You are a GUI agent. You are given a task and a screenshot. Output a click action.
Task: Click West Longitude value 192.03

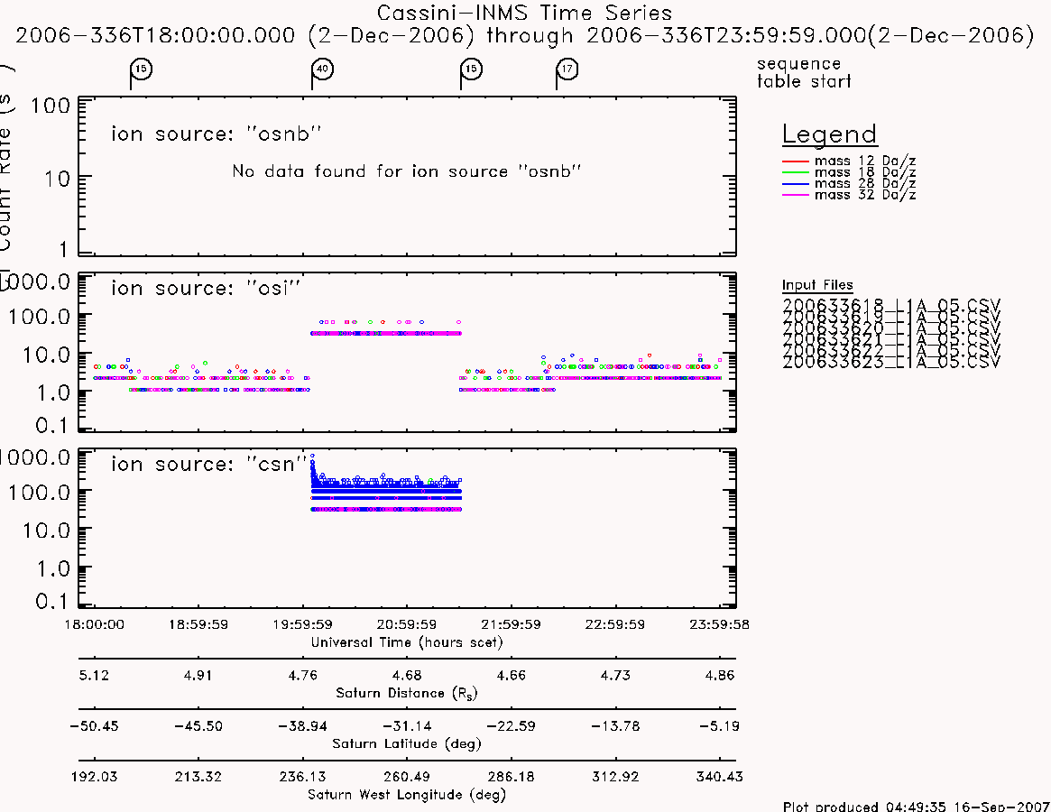tap(94, 777)
